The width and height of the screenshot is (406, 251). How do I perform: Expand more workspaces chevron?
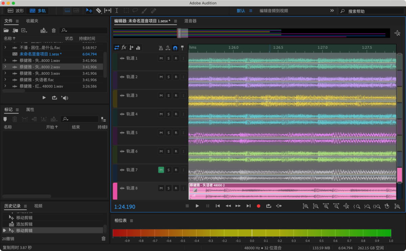[x=332, y=11]
